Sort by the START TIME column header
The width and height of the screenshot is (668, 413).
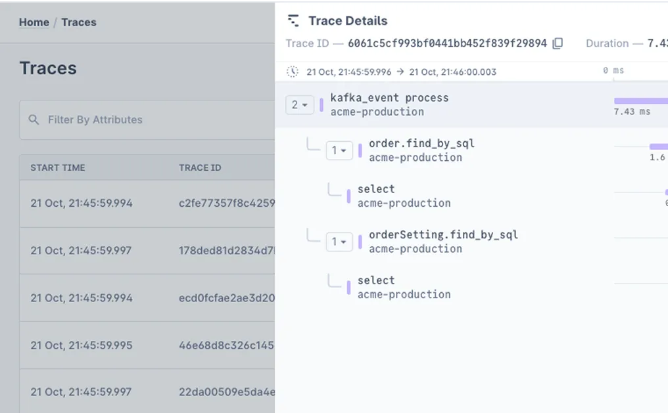pos(58,167)
